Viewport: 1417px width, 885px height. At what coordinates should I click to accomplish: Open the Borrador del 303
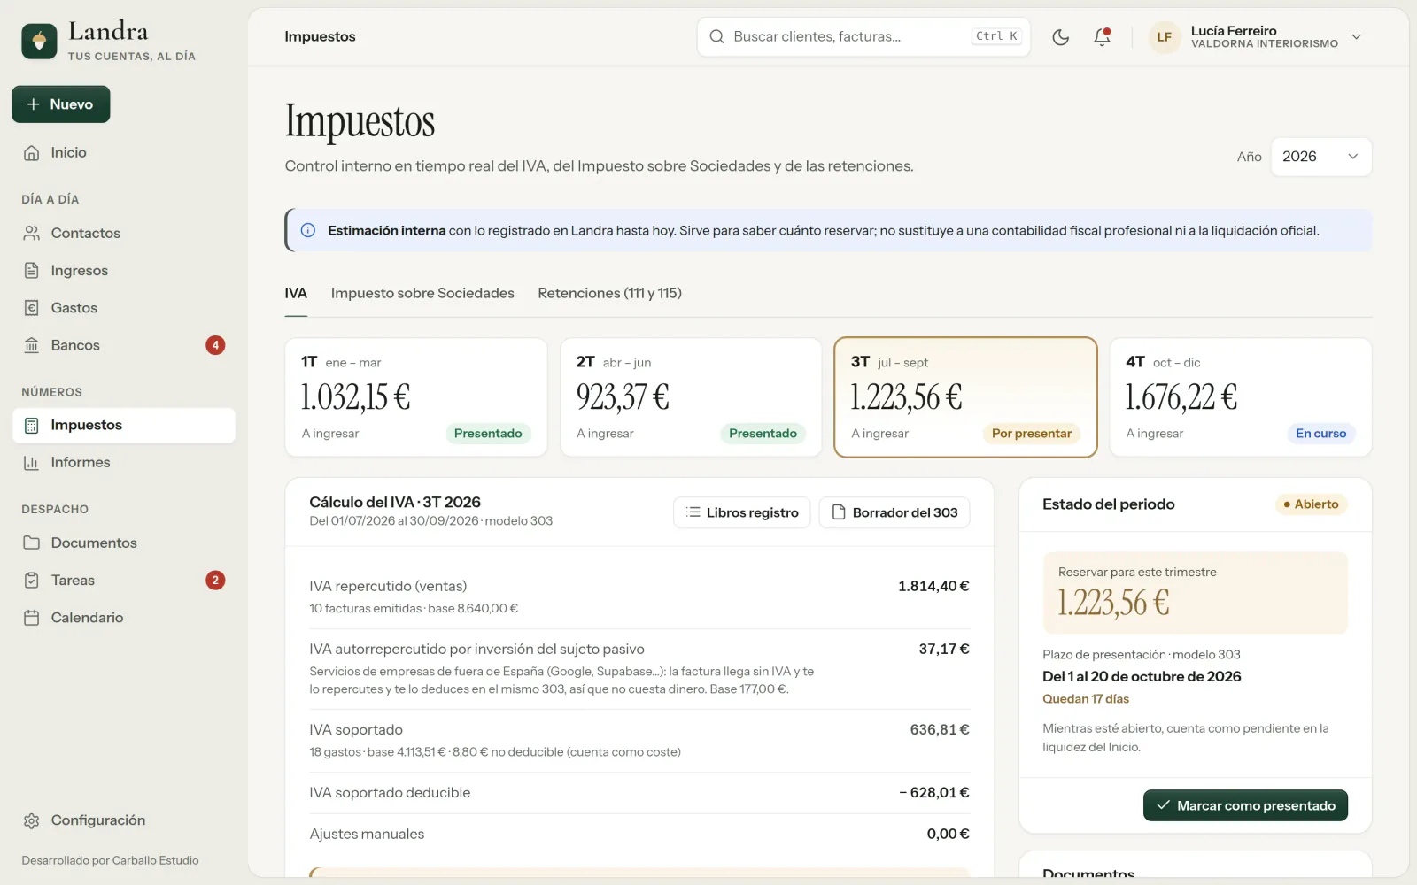894,512
